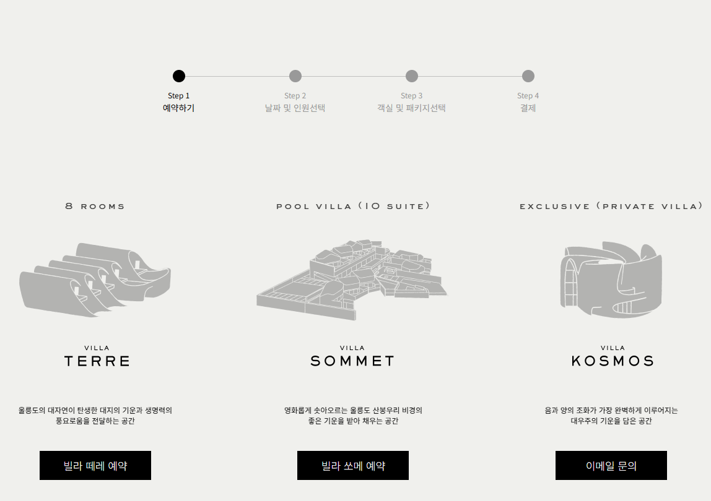Click the TERRE villa title text
Screen dimensions: 711x501
click(x=97, y=361)
